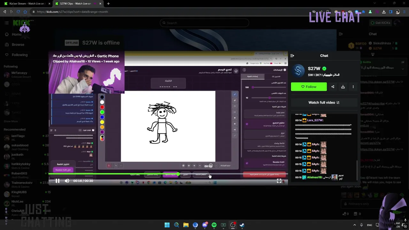409x230 pixels.
Task: Click the tray microphone icon
Action: click(361, 225)
